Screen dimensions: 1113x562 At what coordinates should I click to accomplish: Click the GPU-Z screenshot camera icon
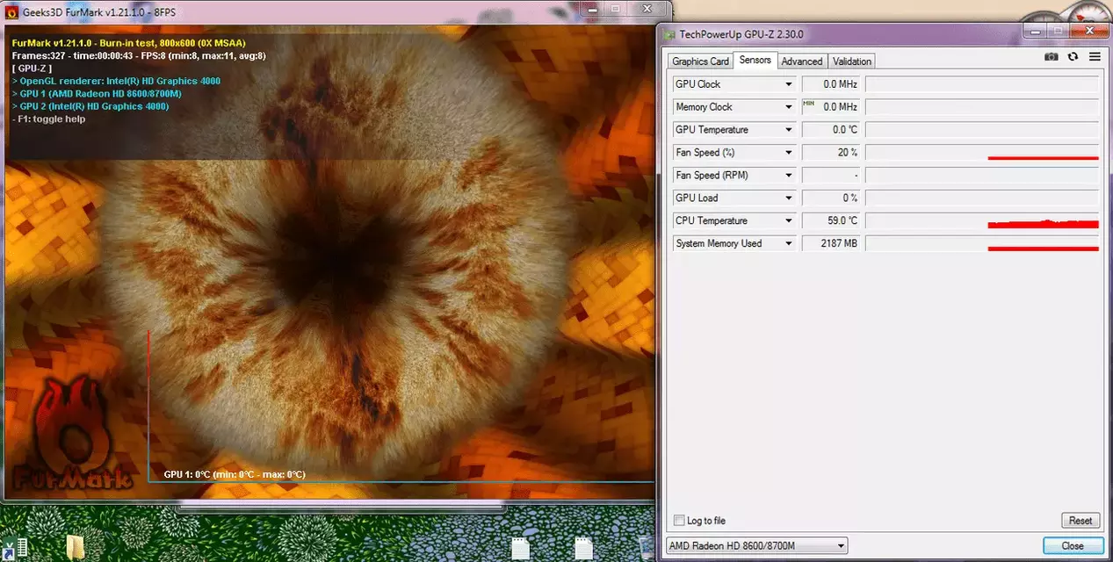click(x=1051, y=56)
